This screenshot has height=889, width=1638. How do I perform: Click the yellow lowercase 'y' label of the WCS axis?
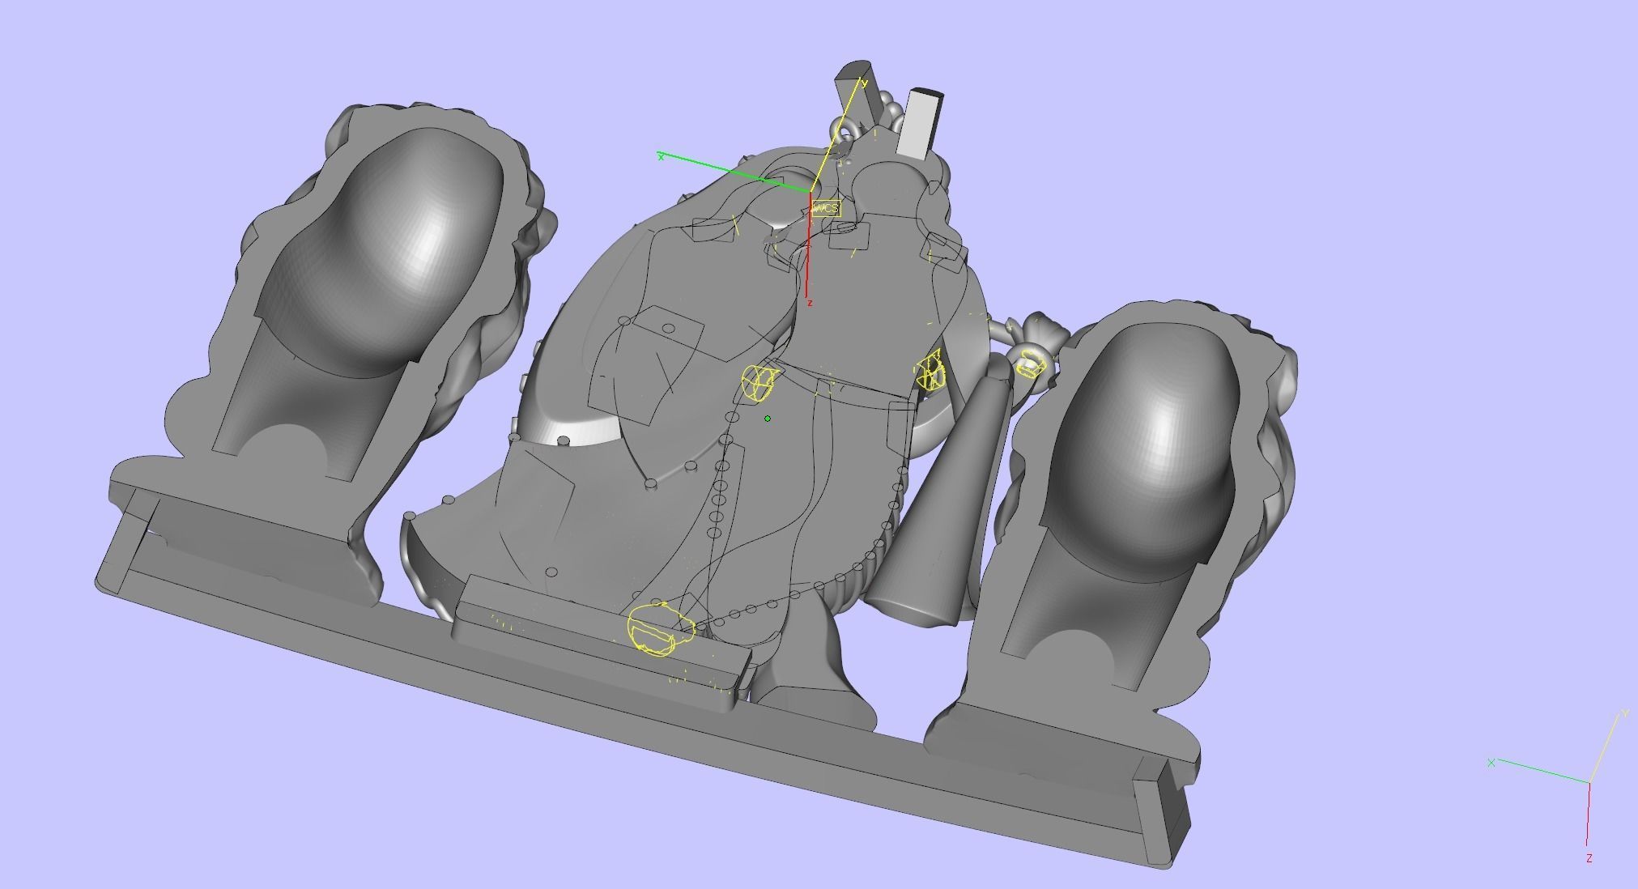(x=865, y=83)
